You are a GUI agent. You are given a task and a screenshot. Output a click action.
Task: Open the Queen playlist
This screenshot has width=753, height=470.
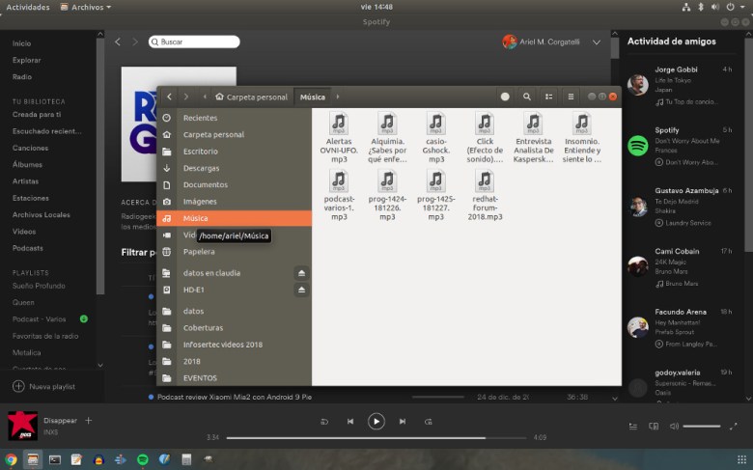pyautogui.click(x=23, y=302)
